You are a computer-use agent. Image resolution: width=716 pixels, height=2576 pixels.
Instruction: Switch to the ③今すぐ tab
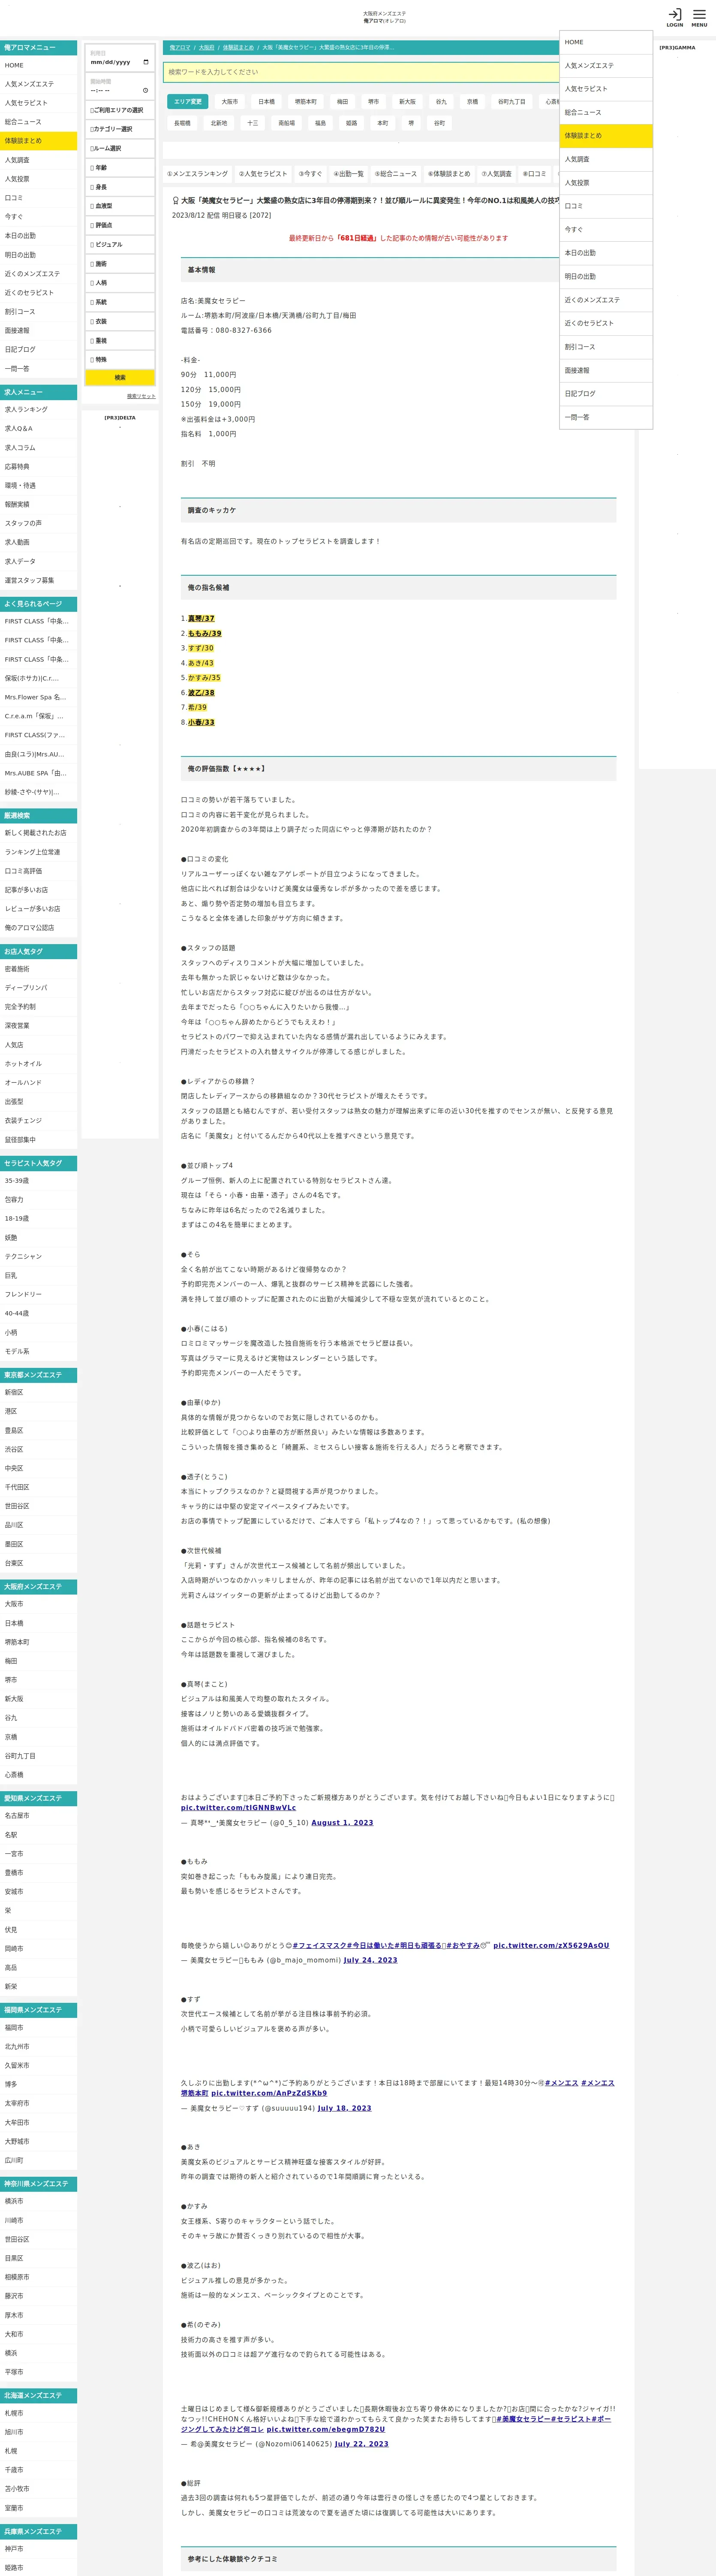(310, 174)
